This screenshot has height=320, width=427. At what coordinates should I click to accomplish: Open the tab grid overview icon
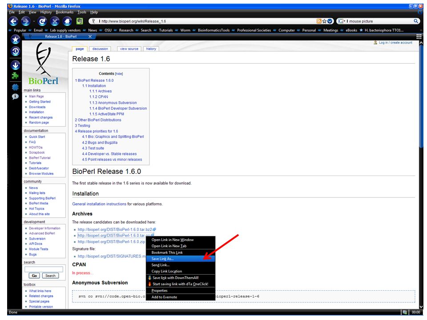pyautogui.click(x=419, y=36)
